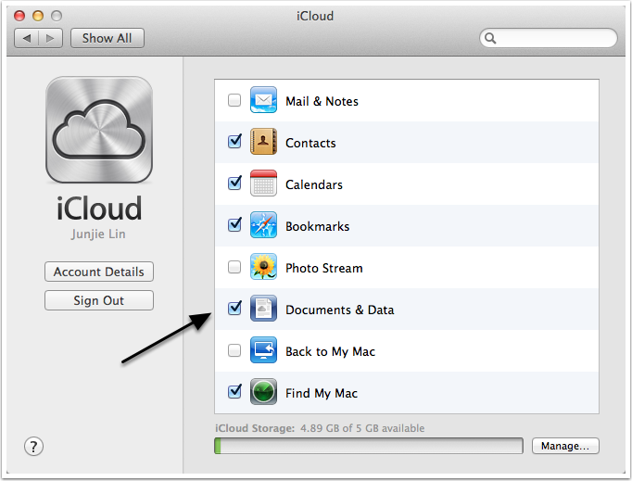Select the 'Back to My Mac' label

(x=330, y=351)
